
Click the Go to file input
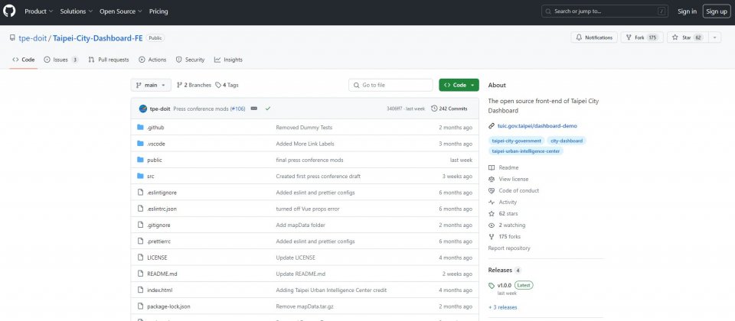point(390,85)
